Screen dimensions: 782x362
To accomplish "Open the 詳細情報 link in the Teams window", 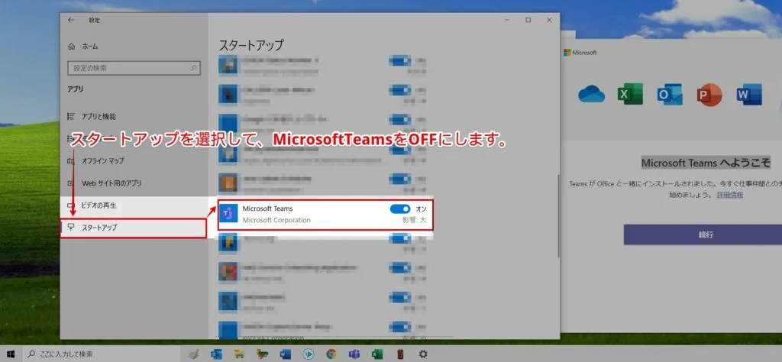I will 729,195.
